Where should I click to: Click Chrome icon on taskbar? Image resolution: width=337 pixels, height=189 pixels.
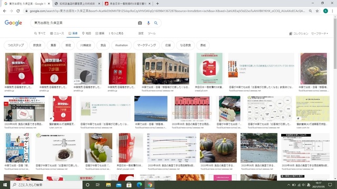click(150, 185)
